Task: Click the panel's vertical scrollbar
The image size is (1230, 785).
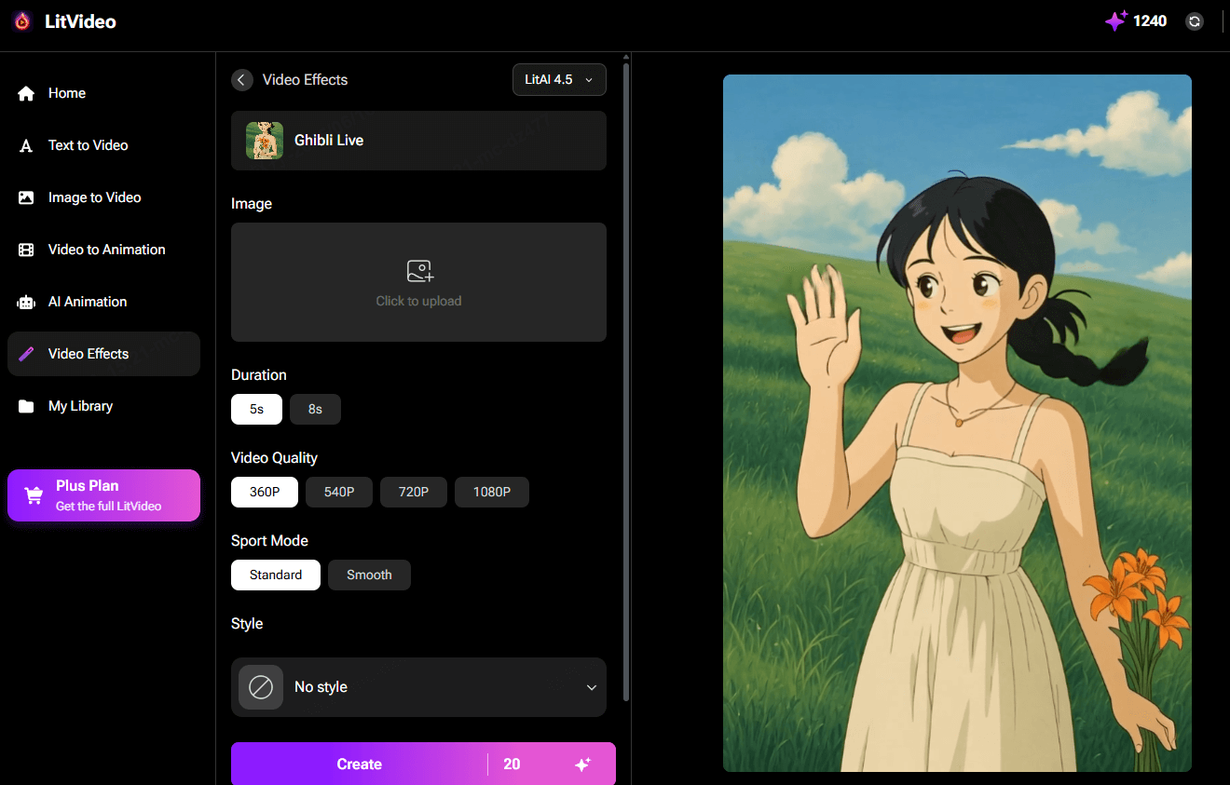Action: coord(626,382)
